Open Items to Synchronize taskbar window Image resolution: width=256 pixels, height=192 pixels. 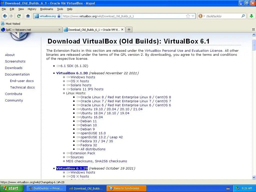point(126,188)
